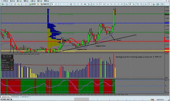Click the yellow MetaEditor diamond icon
The height and width of the screenshot is (101, 170).
click(38, 4)
